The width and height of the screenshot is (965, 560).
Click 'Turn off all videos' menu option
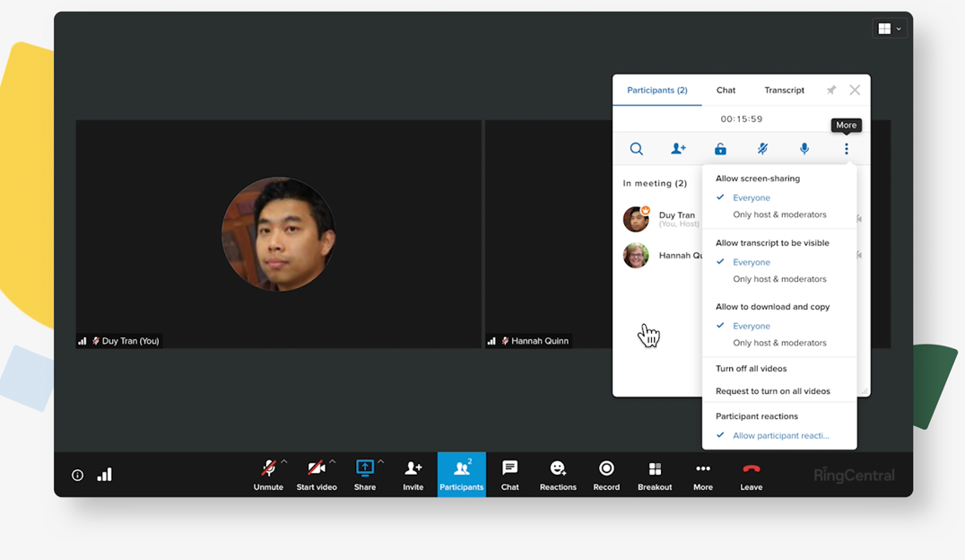[751, 369]
